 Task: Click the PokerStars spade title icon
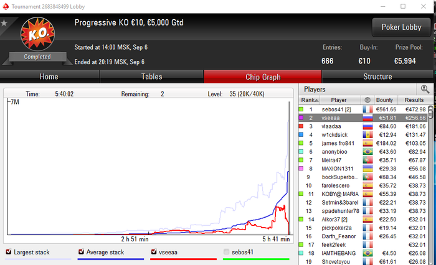pos(6,6)
